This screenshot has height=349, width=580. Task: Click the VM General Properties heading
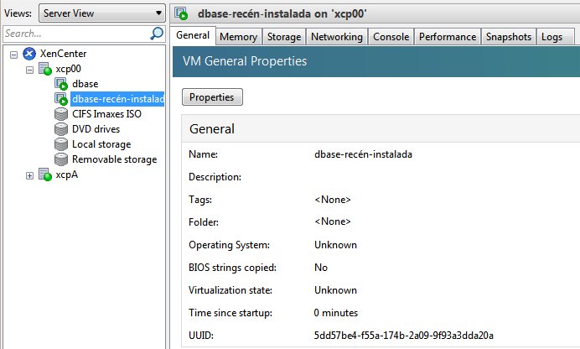(245, 61)
